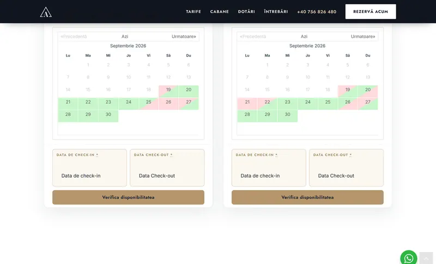Select day 19 in right calendar

pyautogui.click(x=348, y=91)
